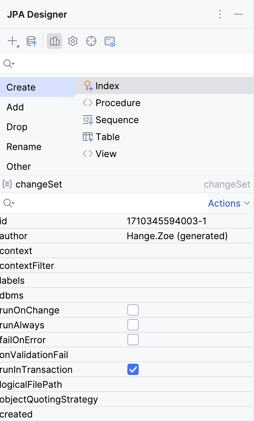Disable the runInTransaction checkbox

pos(133,369)
